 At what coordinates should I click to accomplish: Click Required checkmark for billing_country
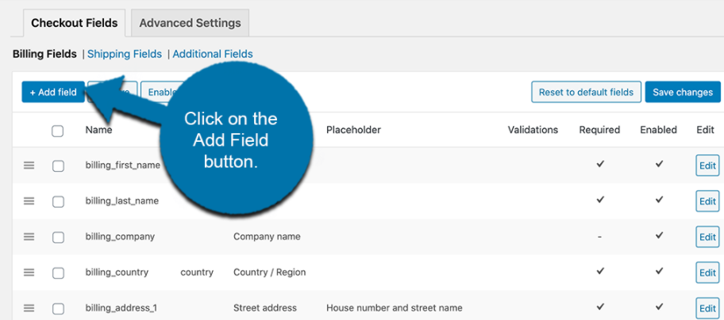coord(600,272)
